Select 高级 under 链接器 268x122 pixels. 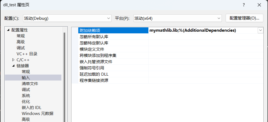[26, 119]
